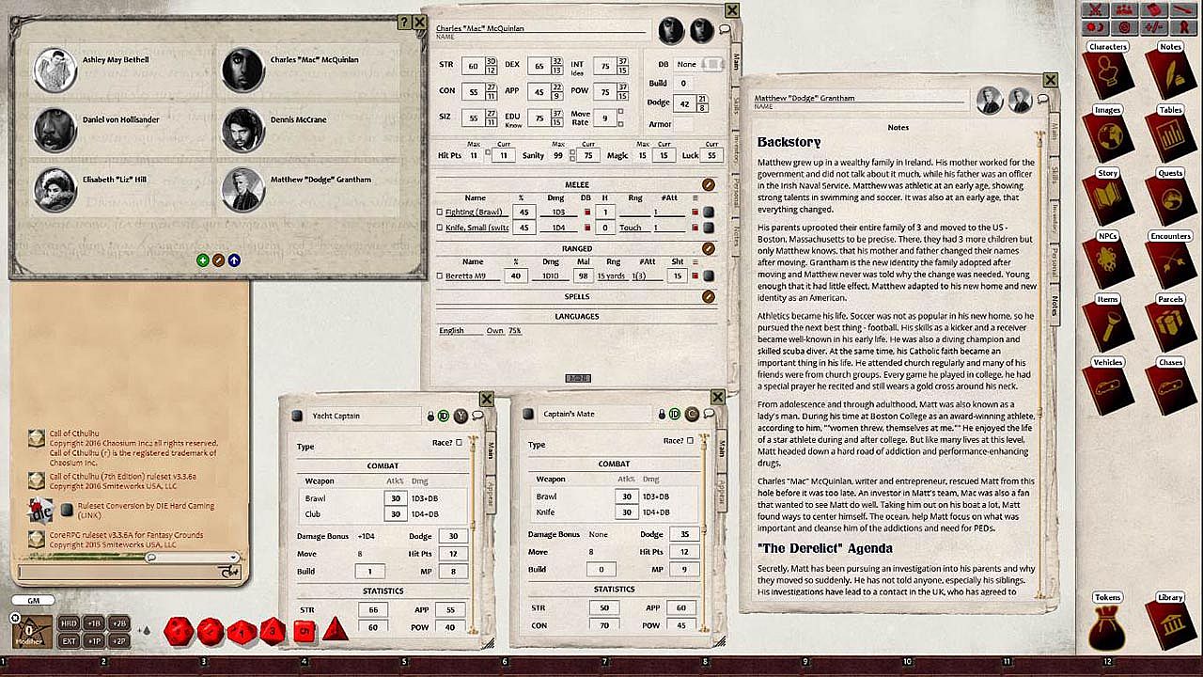Toggle the Yacht Captain Race checkbox

coord(460,442)
